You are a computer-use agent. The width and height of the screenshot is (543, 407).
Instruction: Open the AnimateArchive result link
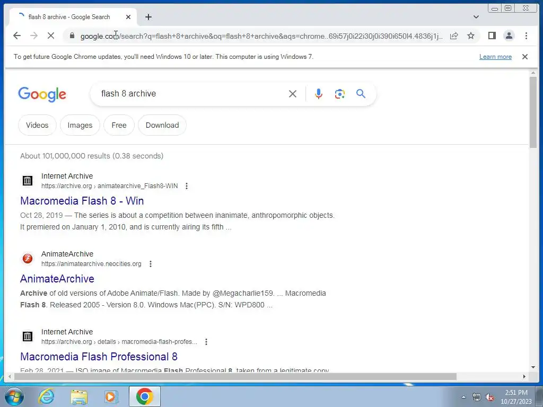[x=57, y=279]
